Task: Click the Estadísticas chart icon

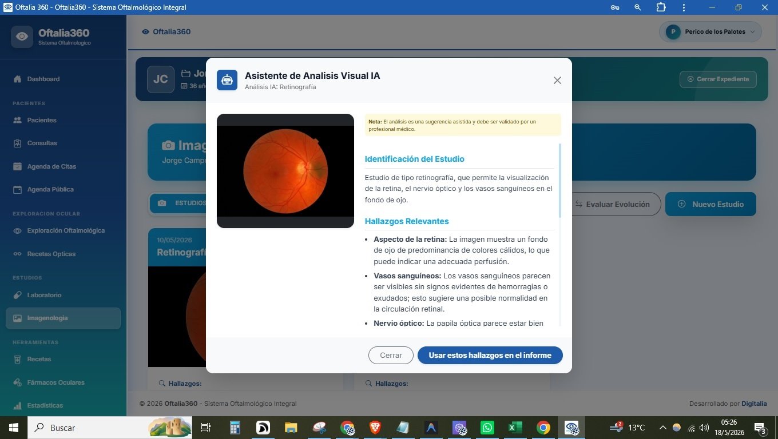Action: pyautogui.click(x=17, y=405)
